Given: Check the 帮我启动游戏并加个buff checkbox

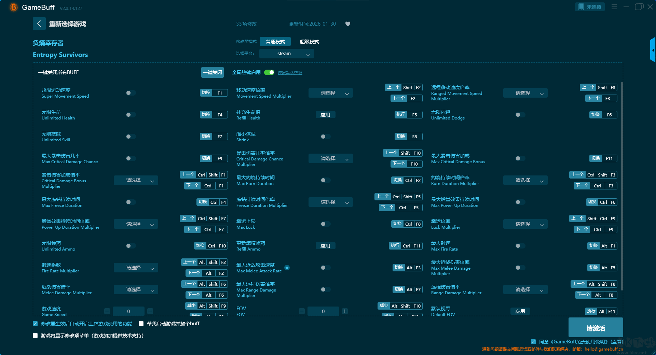Looking at the screenshot, I should point(141,324).
